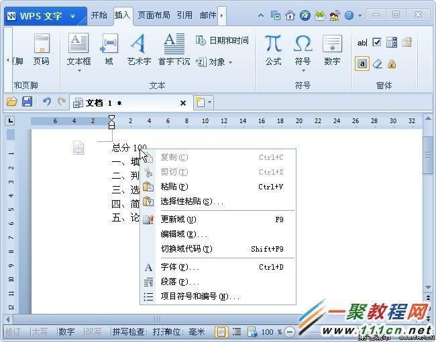This screenshot has width=436, height=342.
Task: Create a new document tab icon
Action: tap(200, 102)
